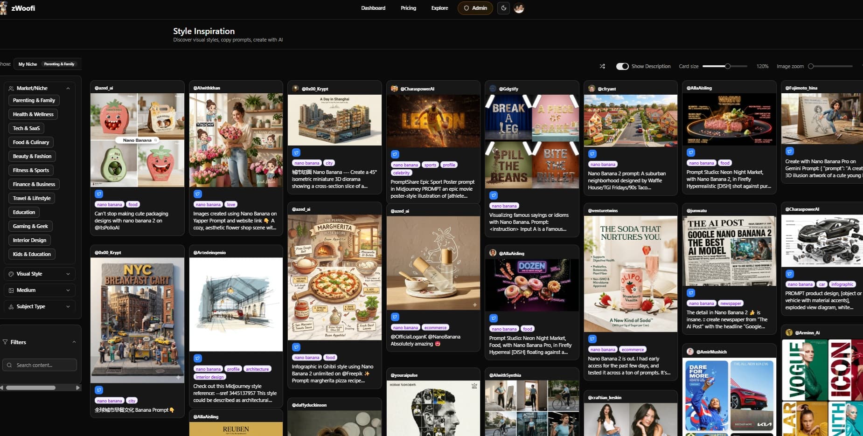Toggle the Show Description switch
The height and width of the screenshot is (436, 863).
[x=622, y=66]
